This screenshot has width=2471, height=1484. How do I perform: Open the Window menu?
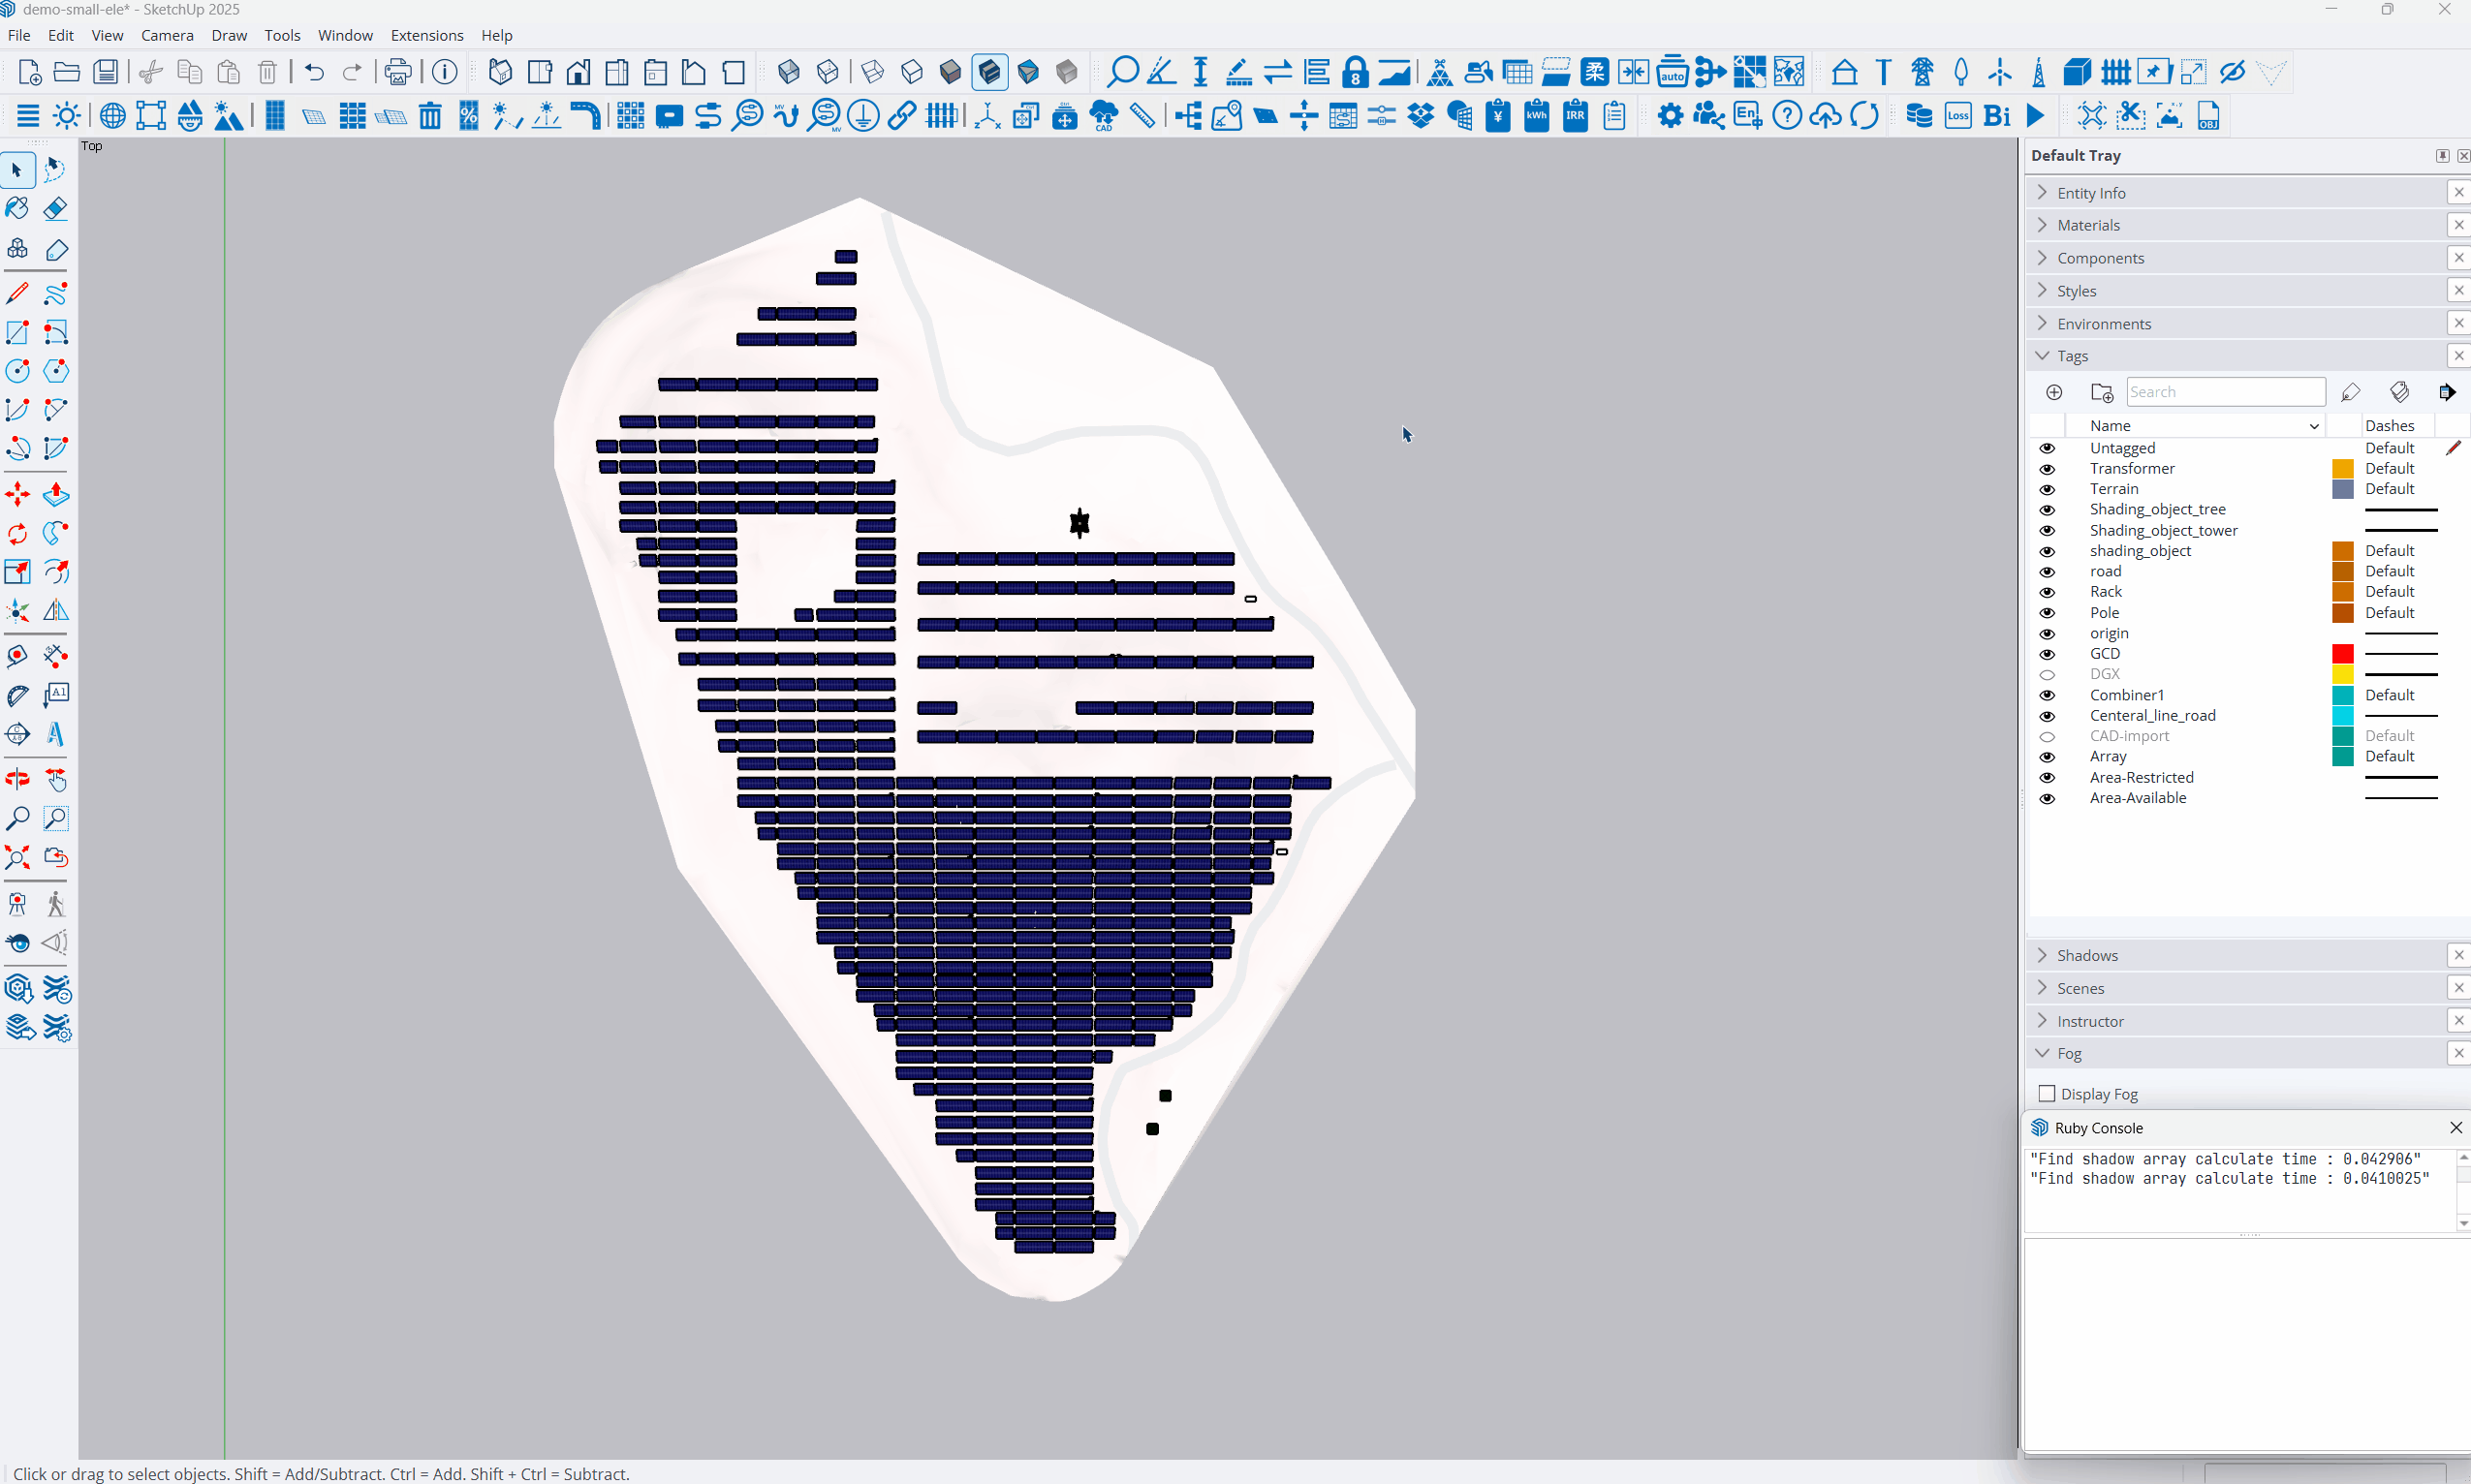(x=345, y=35)
